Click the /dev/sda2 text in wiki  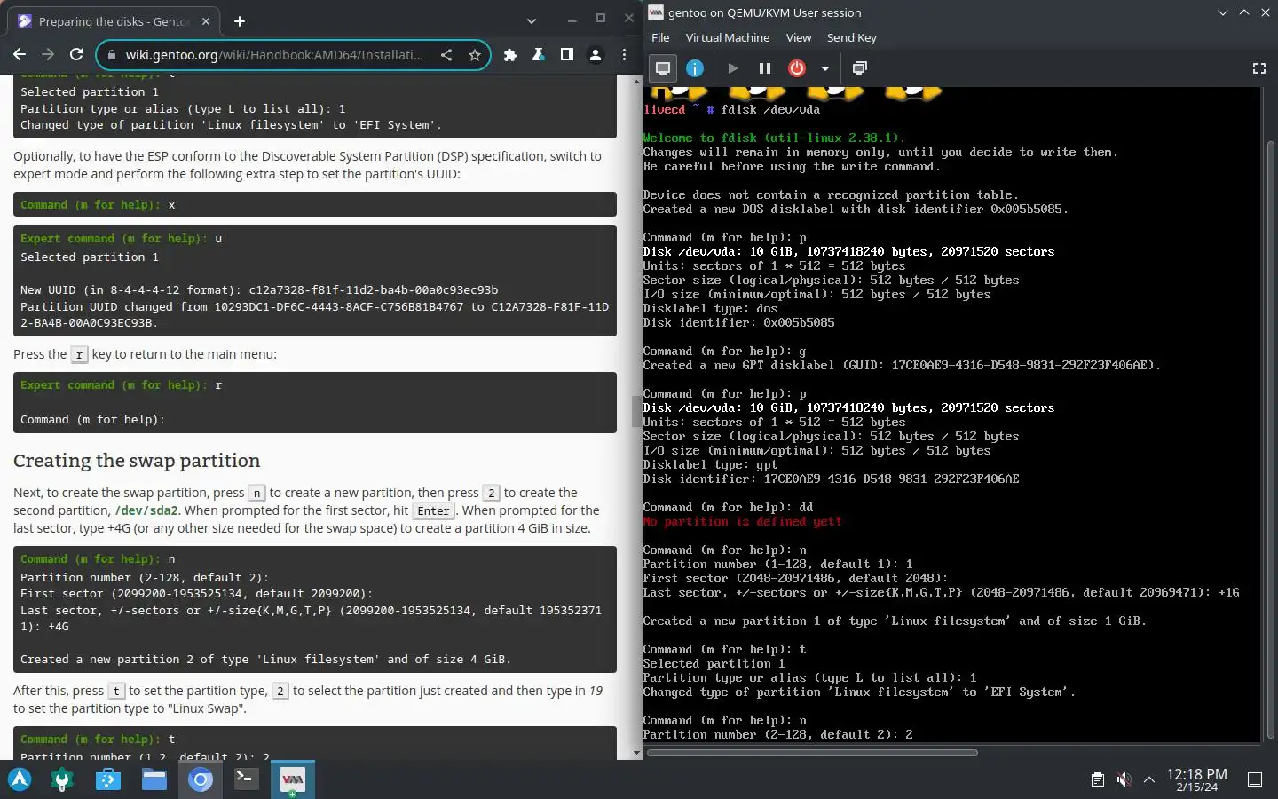click(x=146, y=510)
